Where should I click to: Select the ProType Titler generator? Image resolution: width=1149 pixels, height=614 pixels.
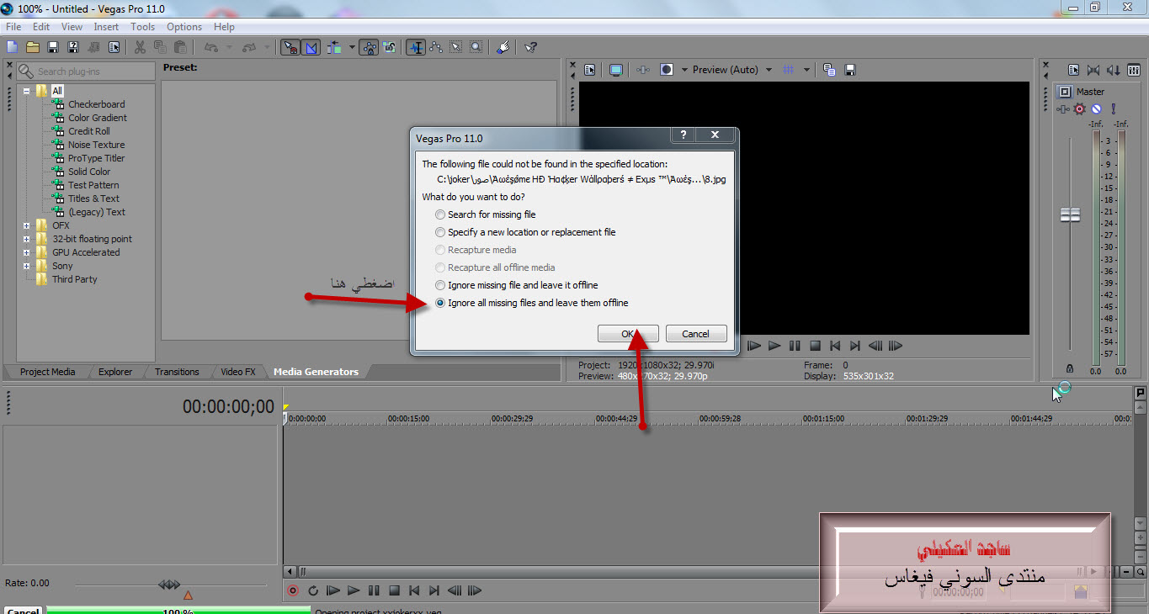point(96,158)
